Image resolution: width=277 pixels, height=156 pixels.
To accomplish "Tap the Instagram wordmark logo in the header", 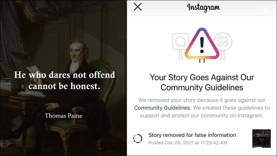I will [x=203, y=8].
